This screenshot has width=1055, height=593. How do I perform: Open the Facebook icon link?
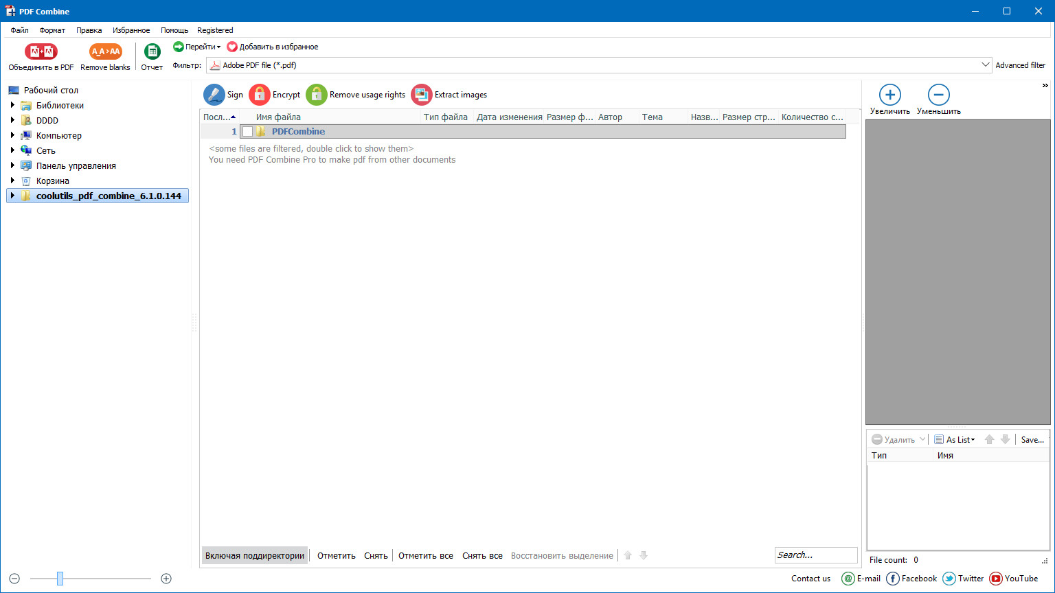tap(893, 579)
